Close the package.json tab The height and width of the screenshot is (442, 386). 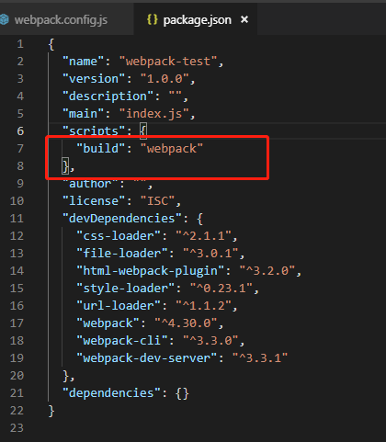click(244, 19)
